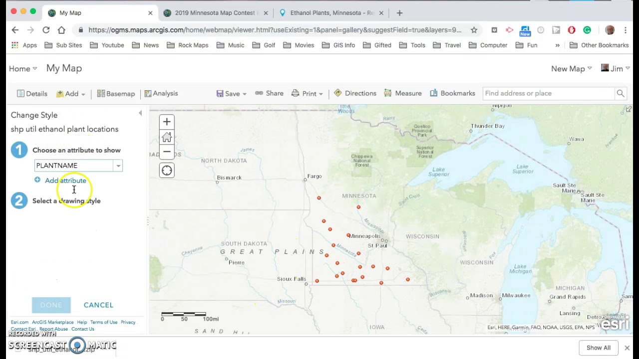The width and height of the screenshot is (639, 359).
Task: Click the Help footer link
Action: pyautogui.click(x=82, y=322)
